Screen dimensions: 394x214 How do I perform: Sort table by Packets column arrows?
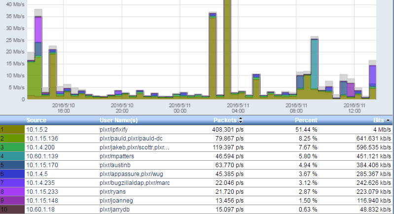tap(241, 120)
